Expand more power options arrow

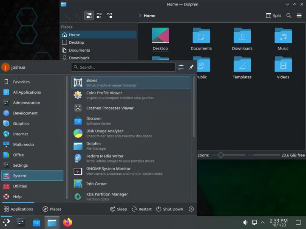(x=191, y=209)
